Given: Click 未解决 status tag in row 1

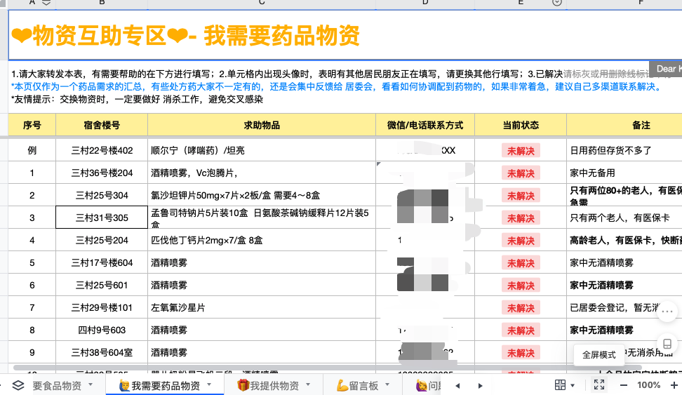Looking at the screenshot, I should click(x=521, y=173).
